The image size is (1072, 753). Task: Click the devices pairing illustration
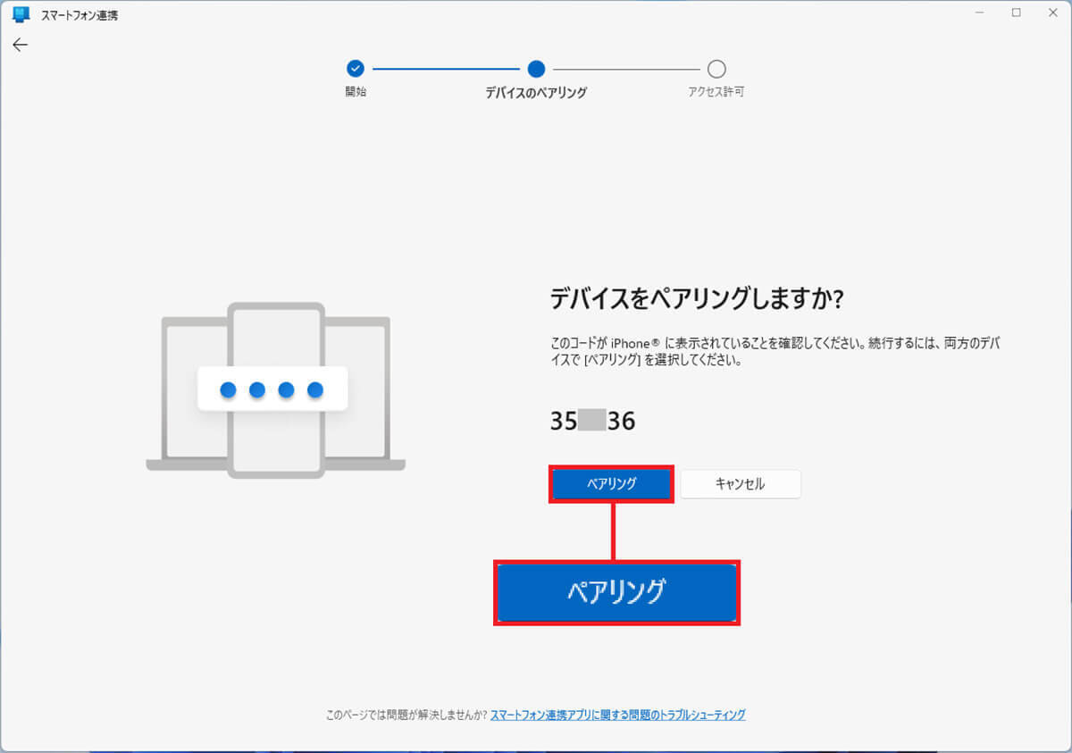tap(275, 390)
